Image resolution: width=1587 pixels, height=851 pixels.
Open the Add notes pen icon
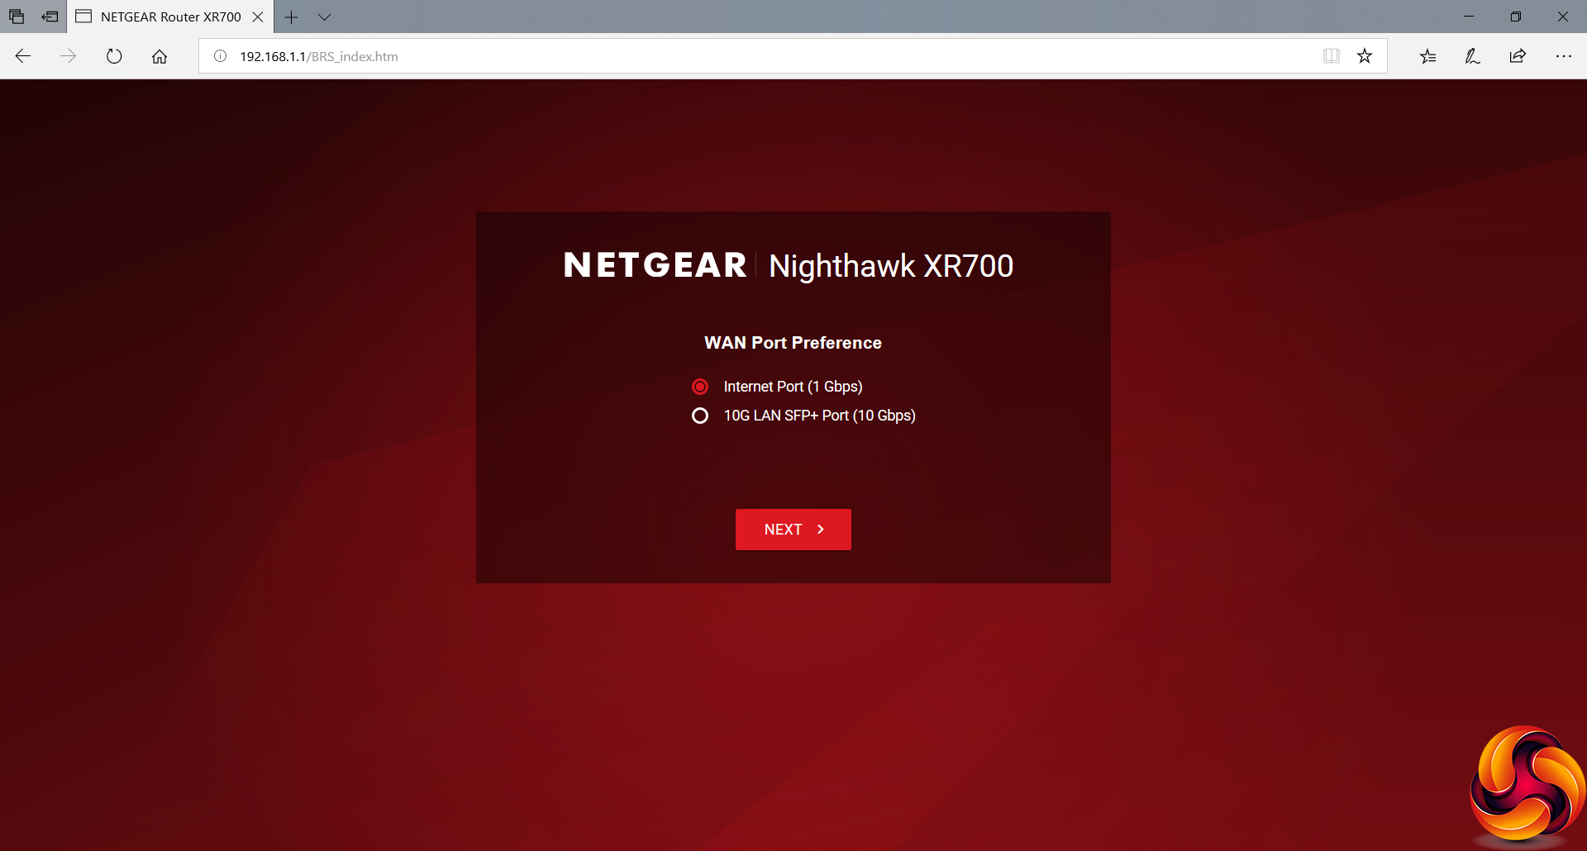tap(1472, 56)
